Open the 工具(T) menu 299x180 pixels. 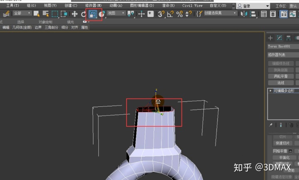tap(12, 5)
